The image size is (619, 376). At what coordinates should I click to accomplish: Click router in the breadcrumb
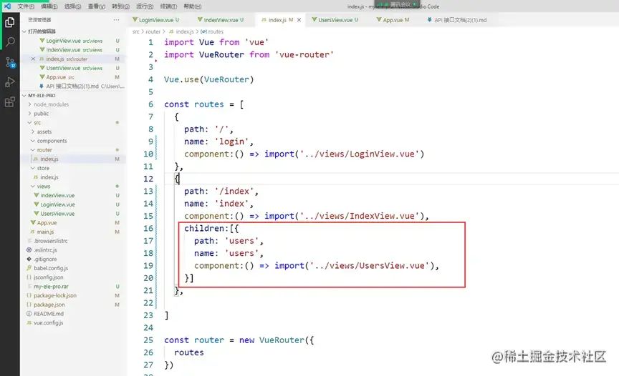pos(153,31)
